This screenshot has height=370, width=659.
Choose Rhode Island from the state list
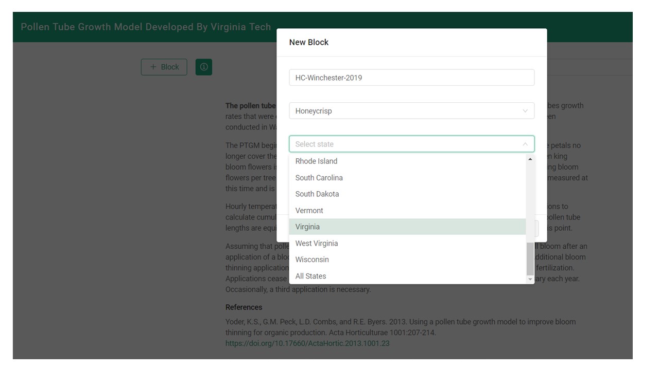click(x=316, y=161)
